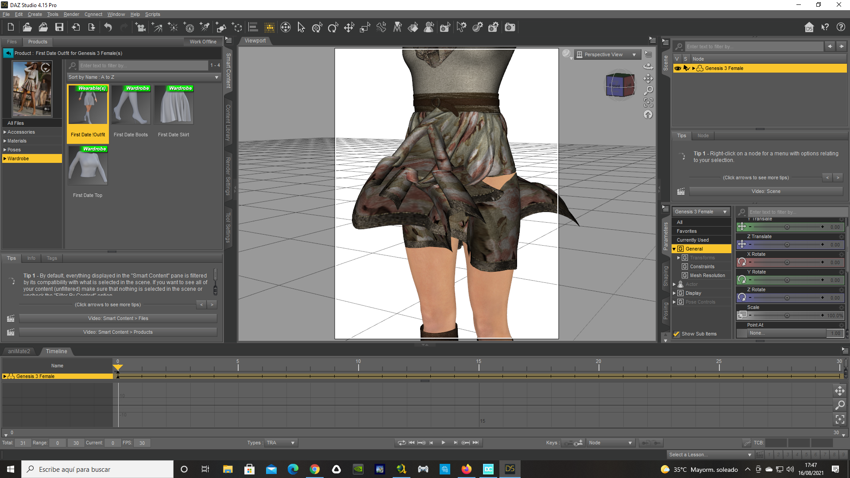This screenshot has width=850, height=478.
Task: Click the Save scene floppy disk icon
Action: [x=59, y=27]
